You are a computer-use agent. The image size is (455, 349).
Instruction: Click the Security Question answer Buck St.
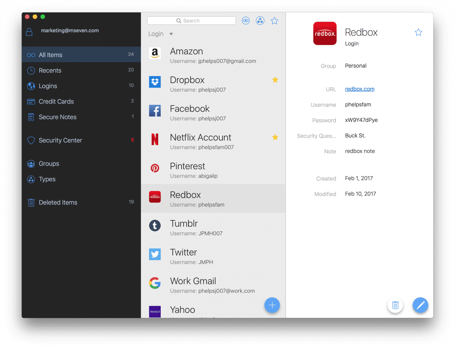[x=355, y=135]
